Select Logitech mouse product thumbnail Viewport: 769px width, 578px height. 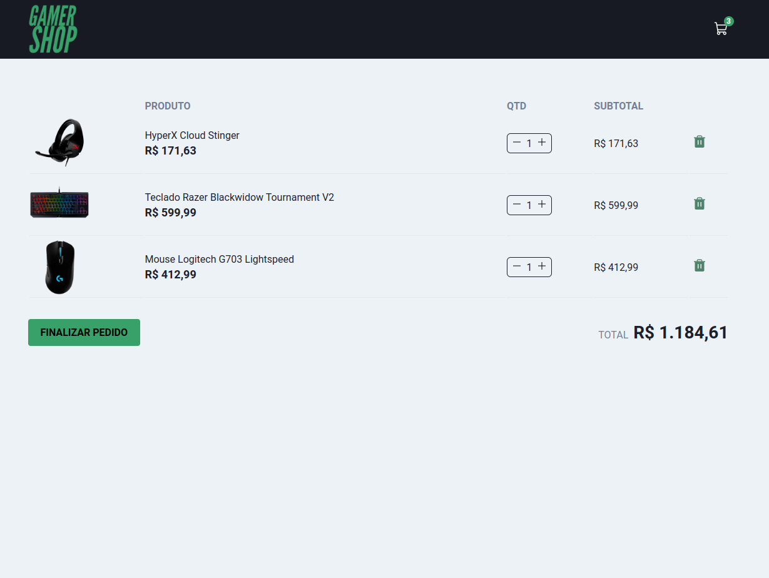pos(59,267)
